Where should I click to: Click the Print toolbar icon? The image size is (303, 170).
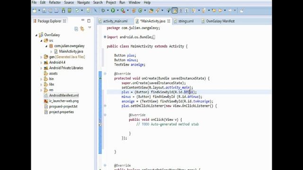(x=56, y=10)
